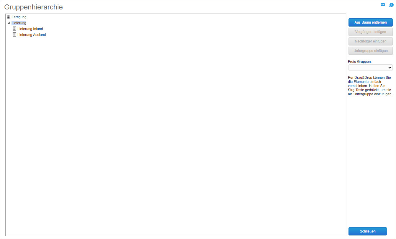
Task: Click the Drag&Drop hint text
Action: (x=370, y=86)
